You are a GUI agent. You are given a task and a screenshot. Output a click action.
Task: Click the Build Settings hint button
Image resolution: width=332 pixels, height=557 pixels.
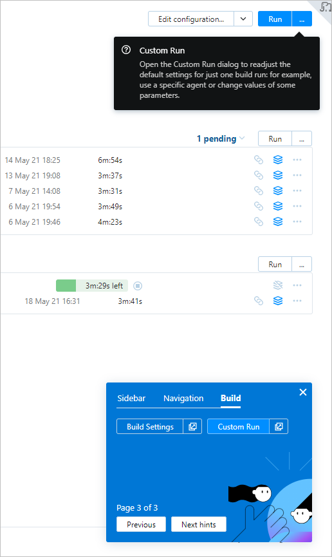tap(150, 427)
